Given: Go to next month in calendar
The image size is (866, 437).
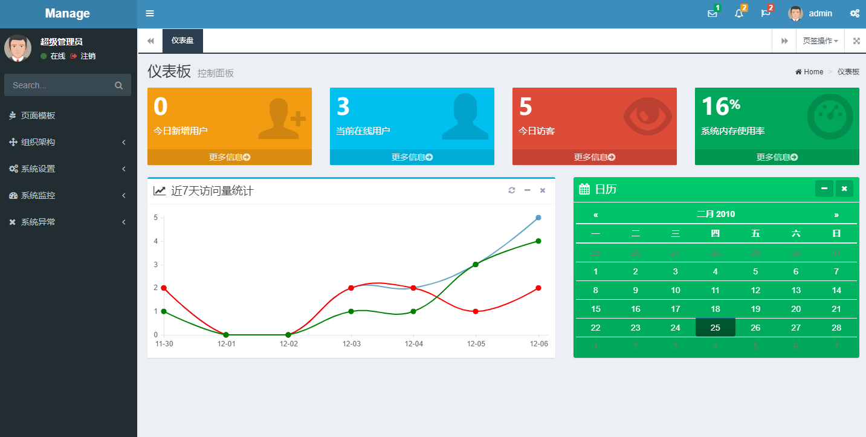Looking at the screenshot, I should tap(836, 215).
